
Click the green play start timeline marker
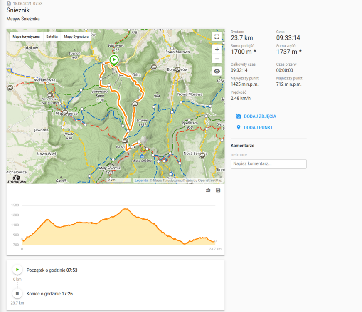(x=17, y=270)
